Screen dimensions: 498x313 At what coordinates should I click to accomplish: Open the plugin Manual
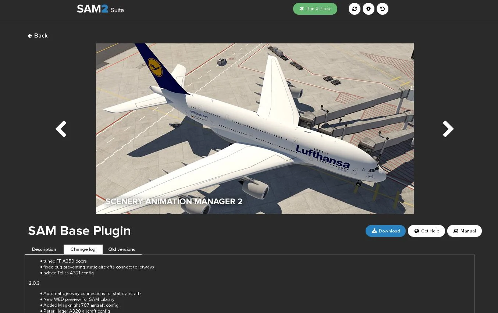(x=464, y=231)
